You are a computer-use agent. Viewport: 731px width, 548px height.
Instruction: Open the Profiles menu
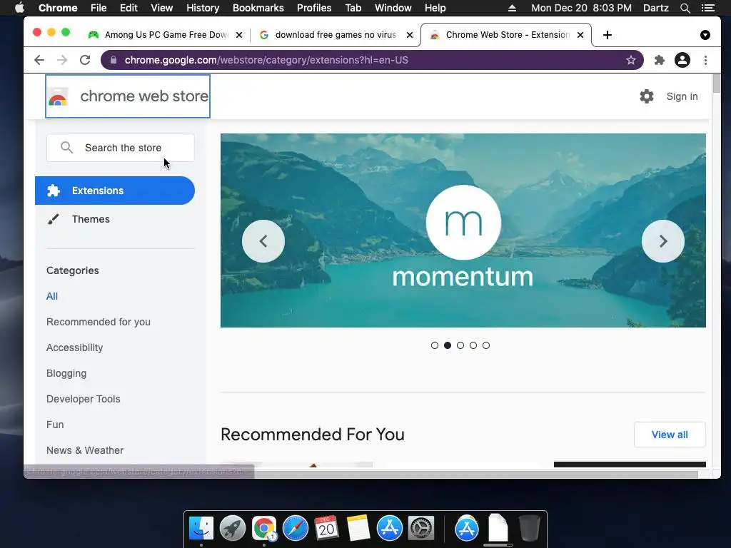pyautogui.click(x=314, y=8)
